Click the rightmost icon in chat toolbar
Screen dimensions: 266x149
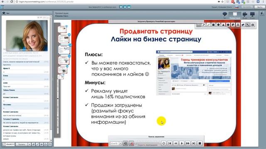pyautogui.click(x=50, y=144)
